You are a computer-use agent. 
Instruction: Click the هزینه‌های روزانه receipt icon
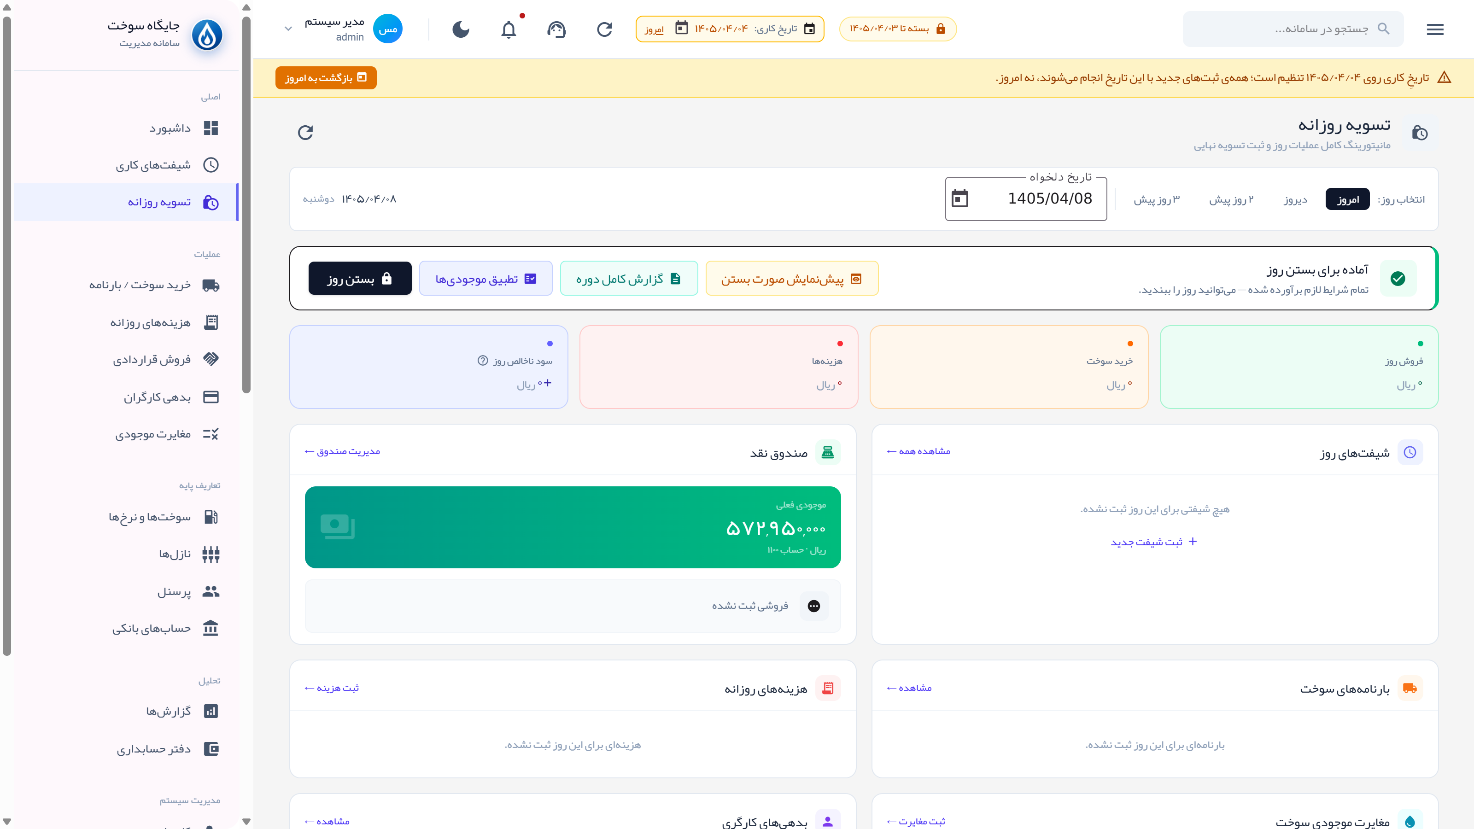(x=827, y=688)
